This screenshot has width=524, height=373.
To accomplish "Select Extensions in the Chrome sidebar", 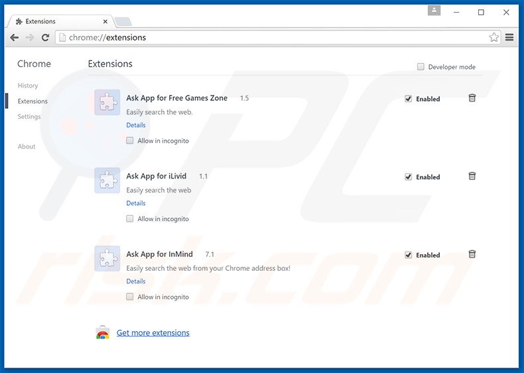I will point(33,101).
